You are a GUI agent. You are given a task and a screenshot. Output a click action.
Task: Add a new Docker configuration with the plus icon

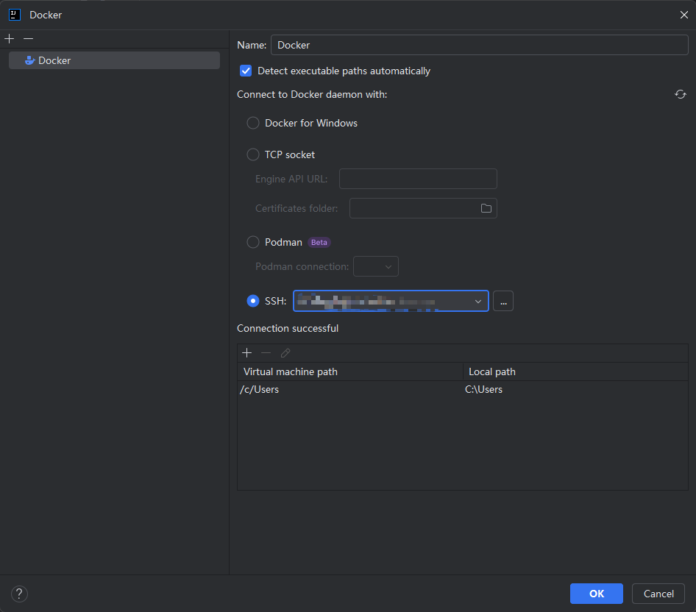9,38
